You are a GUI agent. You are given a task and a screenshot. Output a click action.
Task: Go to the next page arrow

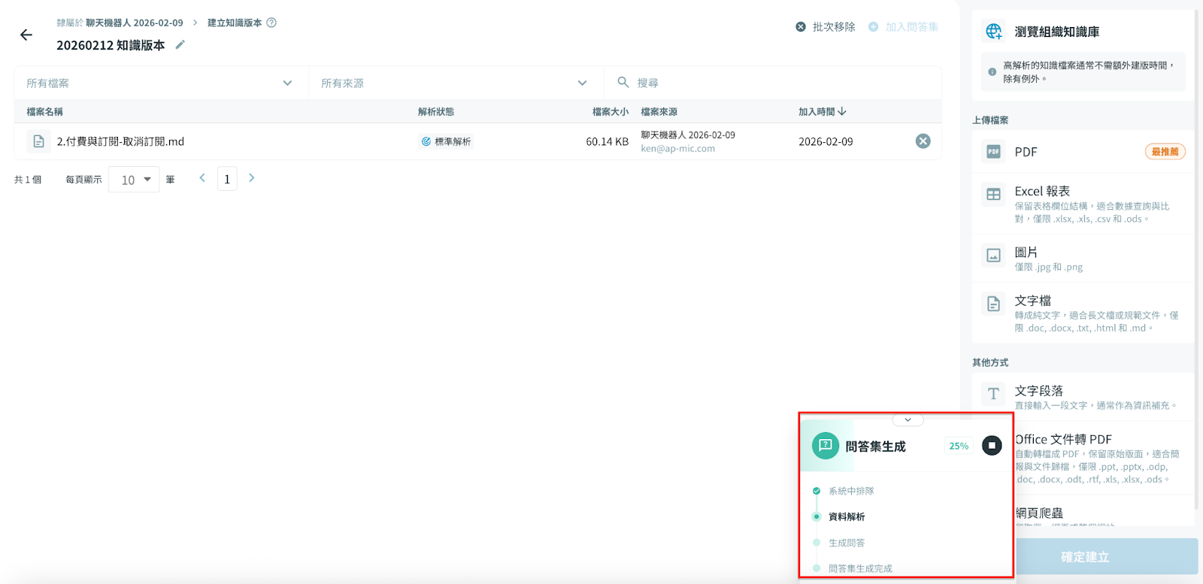click(252, 178)
